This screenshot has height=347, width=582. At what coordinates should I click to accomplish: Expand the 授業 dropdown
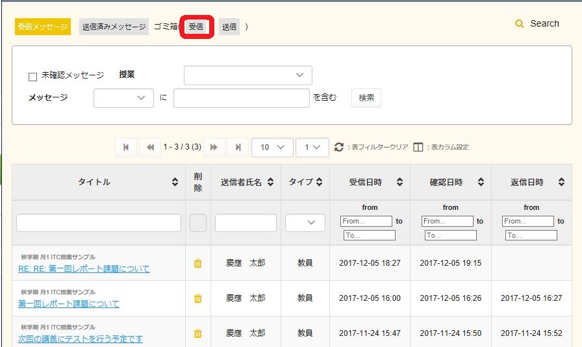click(247, 75)
